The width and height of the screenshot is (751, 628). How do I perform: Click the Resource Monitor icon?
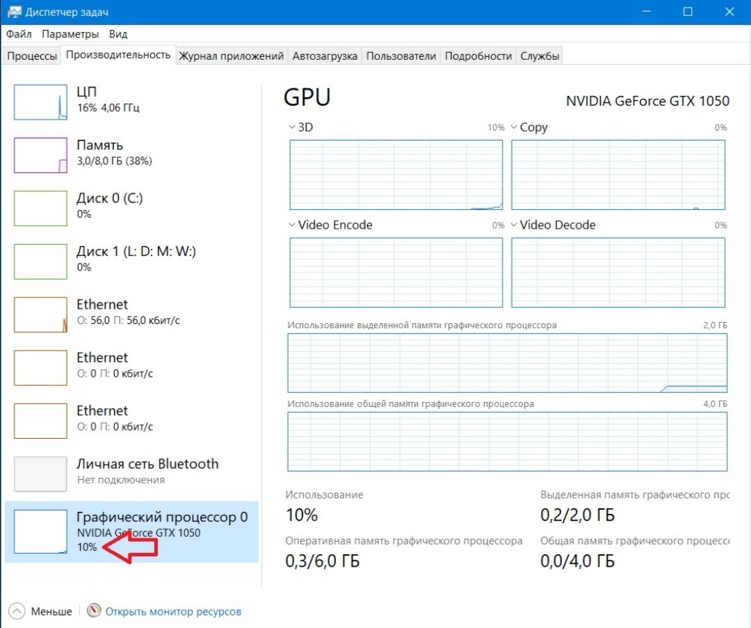pyautogui.click(x=95, y=611)
